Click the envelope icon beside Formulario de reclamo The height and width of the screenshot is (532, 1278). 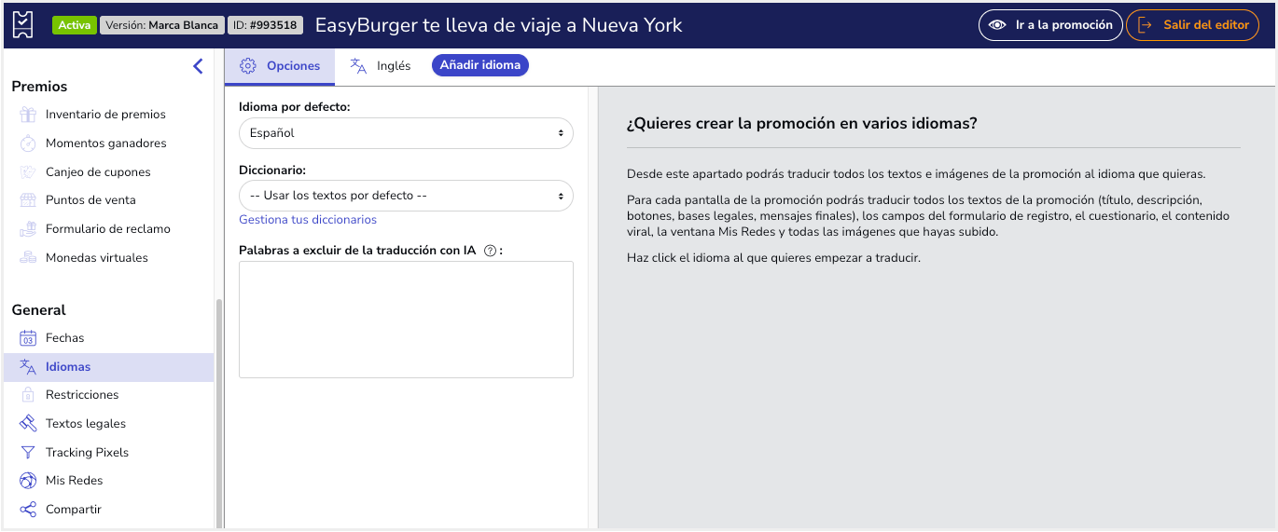point(28,229)
